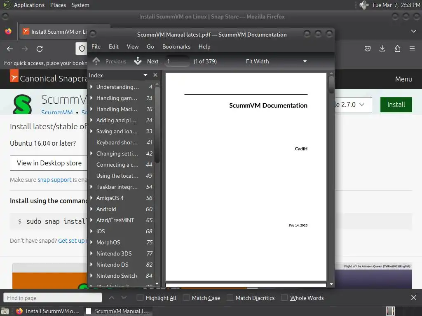Open the Applications menu in top panel

coord(29,5)
